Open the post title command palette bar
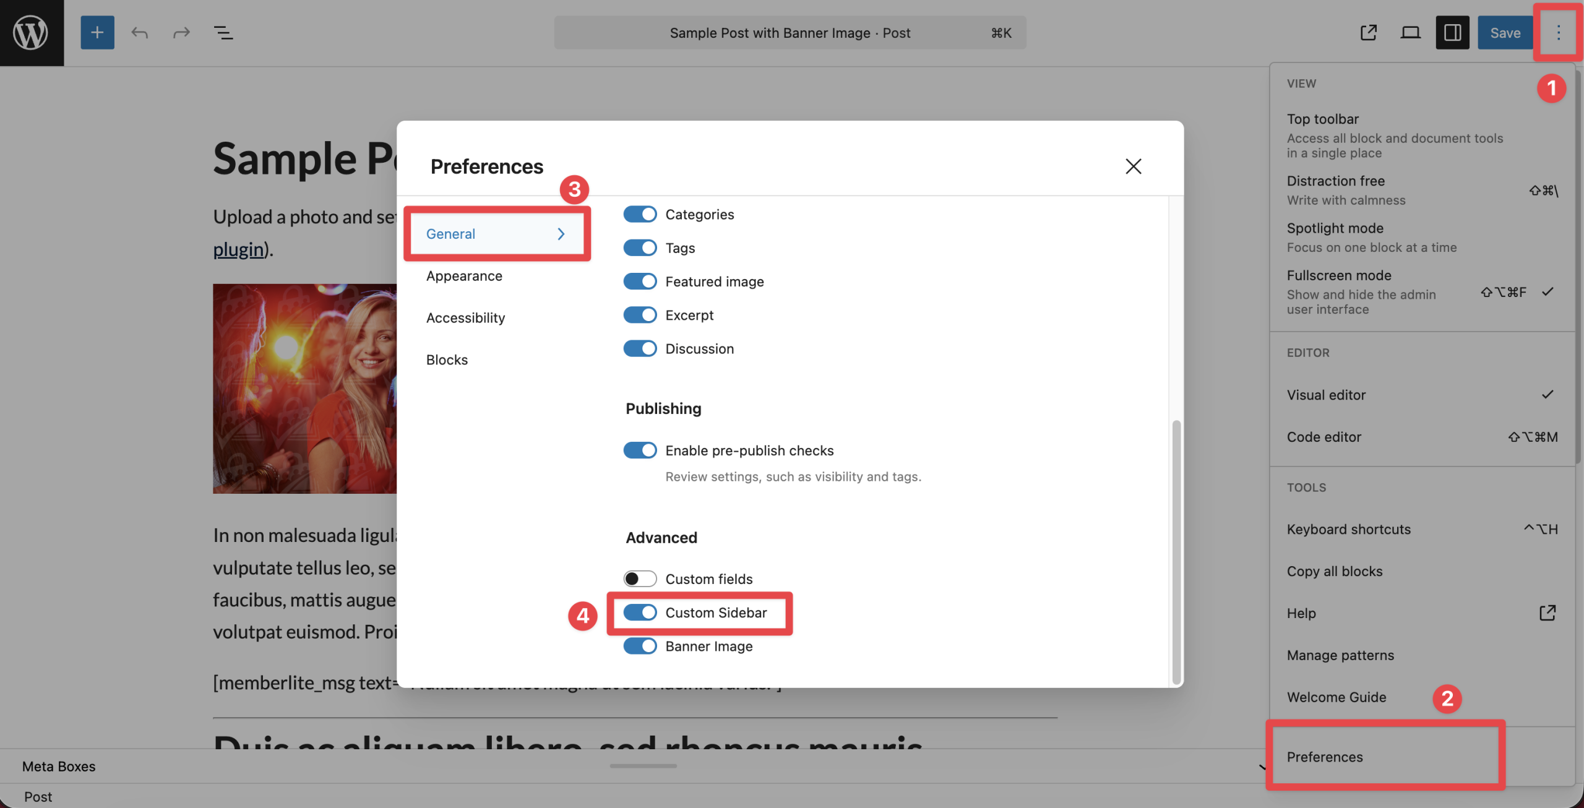Image resolution: width=1584 pixels, height=808 pixels. point(790,33)
